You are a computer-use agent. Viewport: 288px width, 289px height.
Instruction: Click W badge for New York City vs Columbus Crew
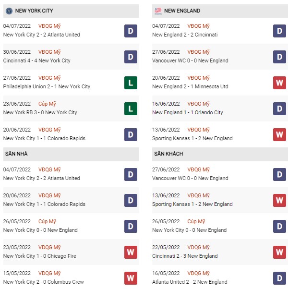131,278
